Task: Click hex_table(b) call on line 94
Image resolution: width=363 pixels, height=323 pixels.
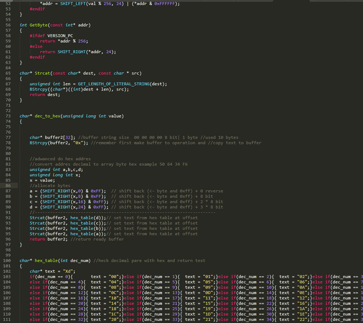Action: coord(85,228)
